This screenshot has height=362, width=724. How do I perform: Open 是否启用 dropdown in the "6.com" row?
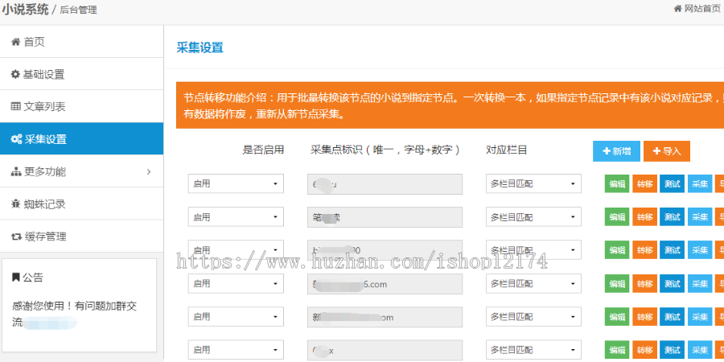pyautogui.click(x=236, y=283)
